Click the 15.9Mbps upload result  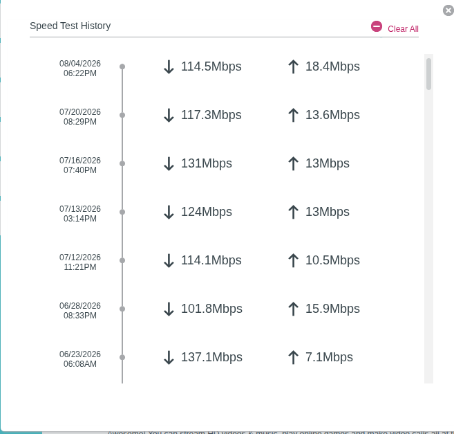point(332,309)
